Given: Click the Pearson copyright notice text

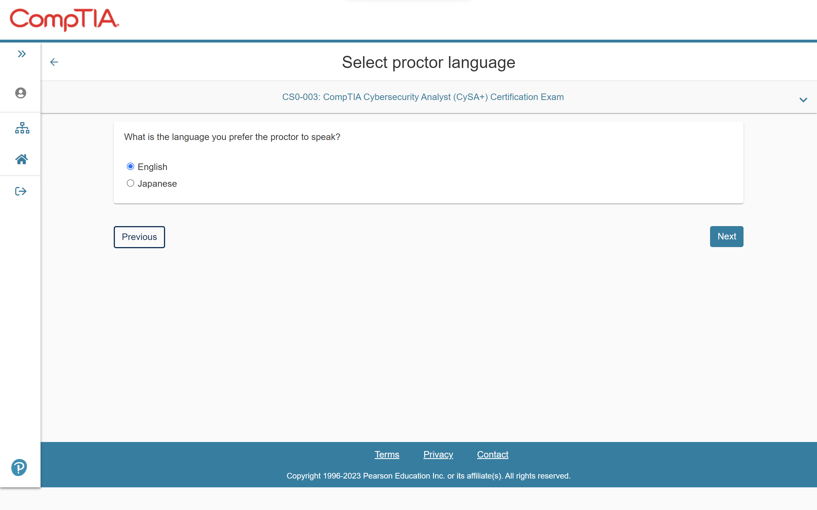Looking at the screenshot, I should [428, 476].
